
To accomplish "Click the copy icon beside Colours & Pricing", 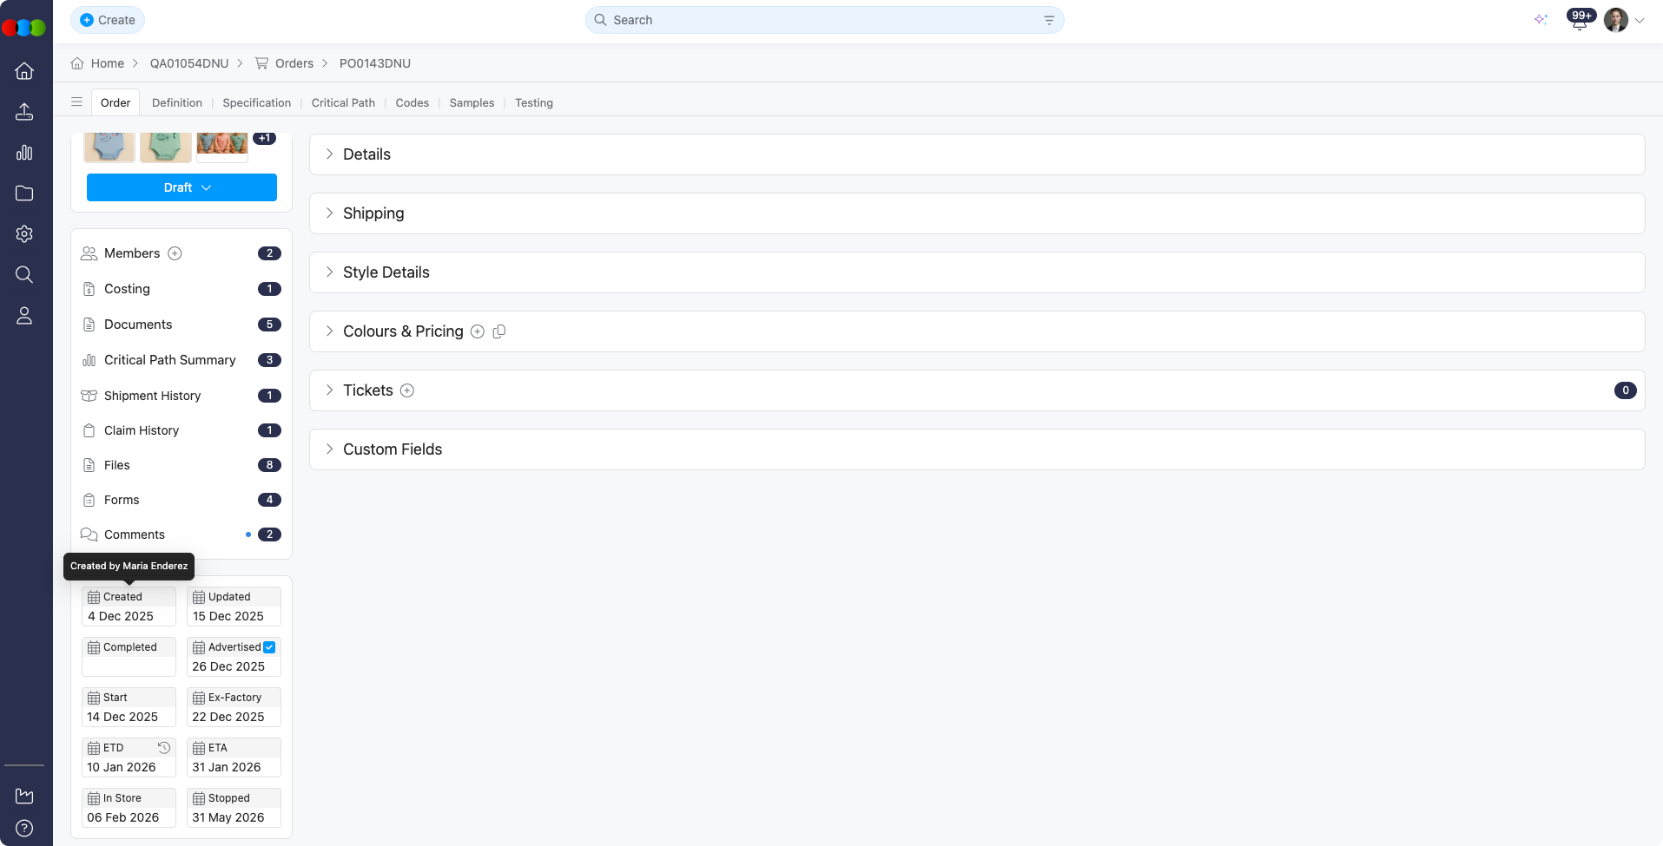I will (x=499, y=331).
